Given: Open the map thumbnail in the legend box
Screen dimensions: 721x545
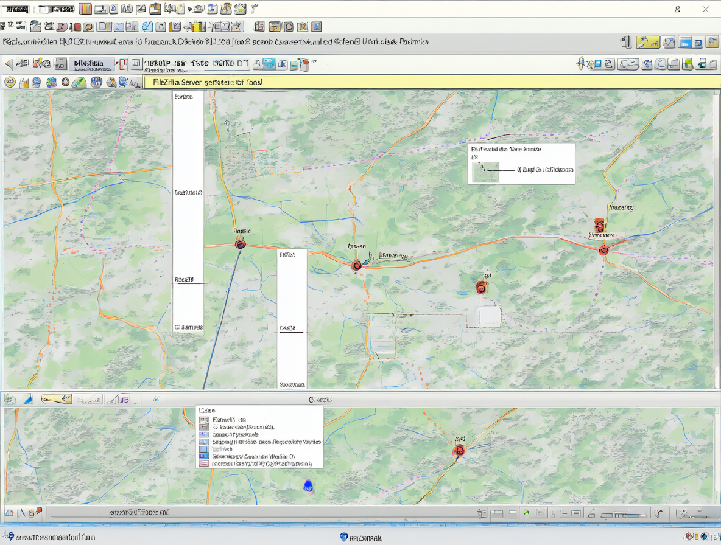Looking at the screenshot, I should click(485, 172).
